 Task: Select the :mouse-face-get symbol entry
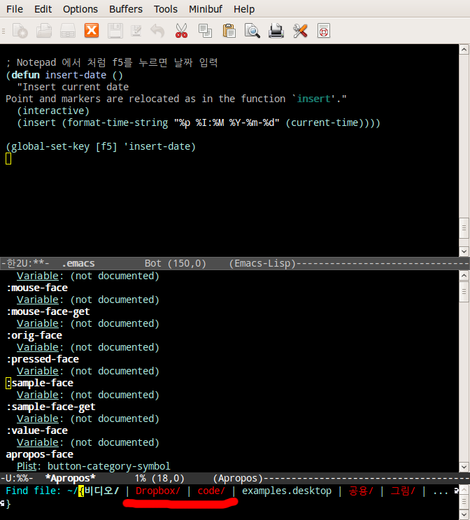pos(48,311)
